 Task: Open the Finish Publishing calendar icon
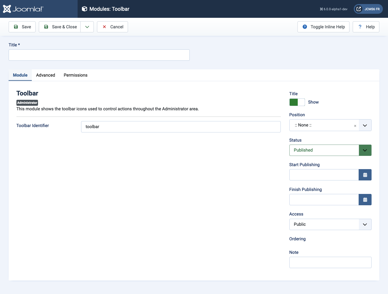(365, 200)
